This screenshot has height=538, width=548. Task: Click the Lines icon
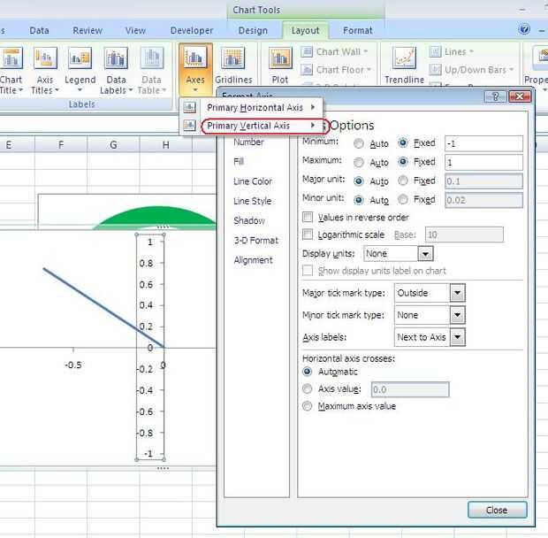pyautogui.click(x=435, y=52)
